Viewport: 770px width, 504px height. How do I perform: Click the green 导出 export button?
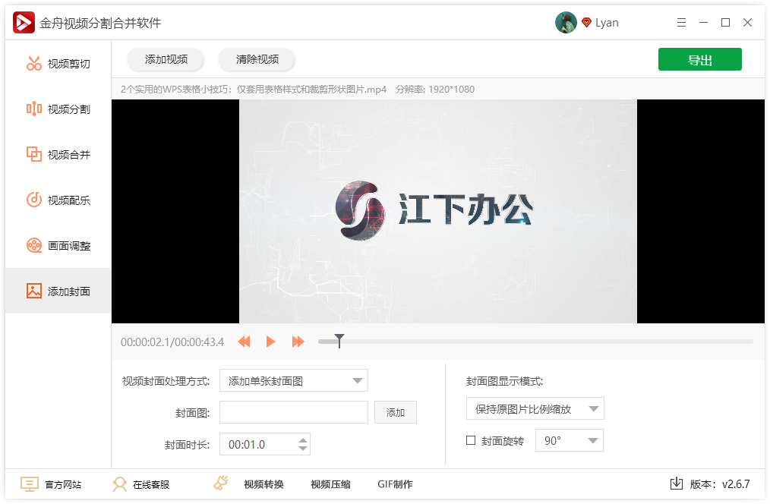[x=700, y=59]
